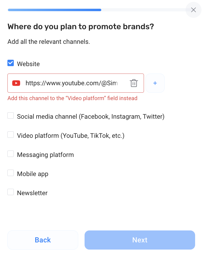Enable the Video platform checkbox

tap(11, 135)
